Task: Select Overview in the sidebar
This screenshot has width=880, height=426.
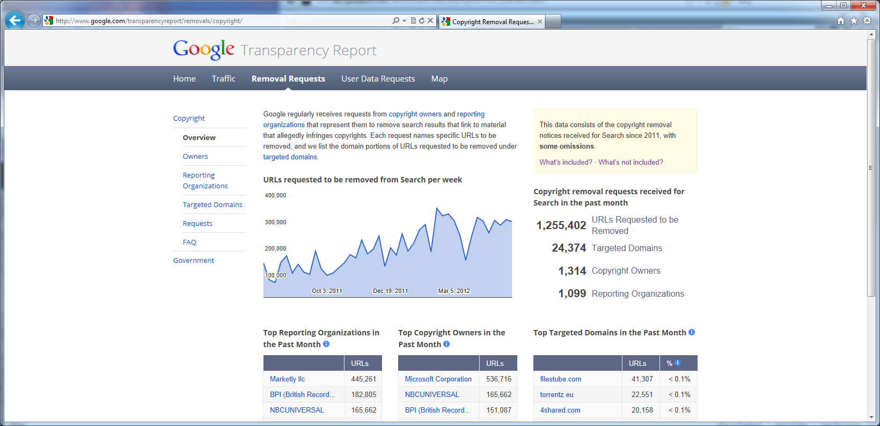Action: tap(199, 137)
